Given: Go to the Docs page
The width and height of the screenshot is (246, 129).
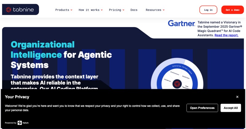Looking at the screenshot, I should tap(134, 10).
